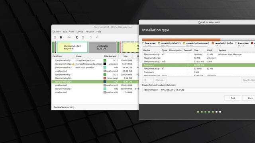Image resolution: width=255 pixels, height=143 pixels.
Task: Select the highlighted free space row in the installer
Action: click(x=198, y=65)
